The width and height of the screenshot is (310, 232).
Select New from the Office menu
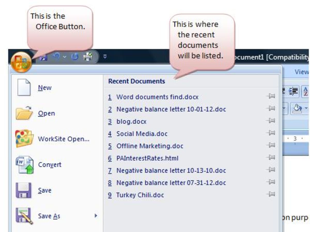click(x=45, y=88)
